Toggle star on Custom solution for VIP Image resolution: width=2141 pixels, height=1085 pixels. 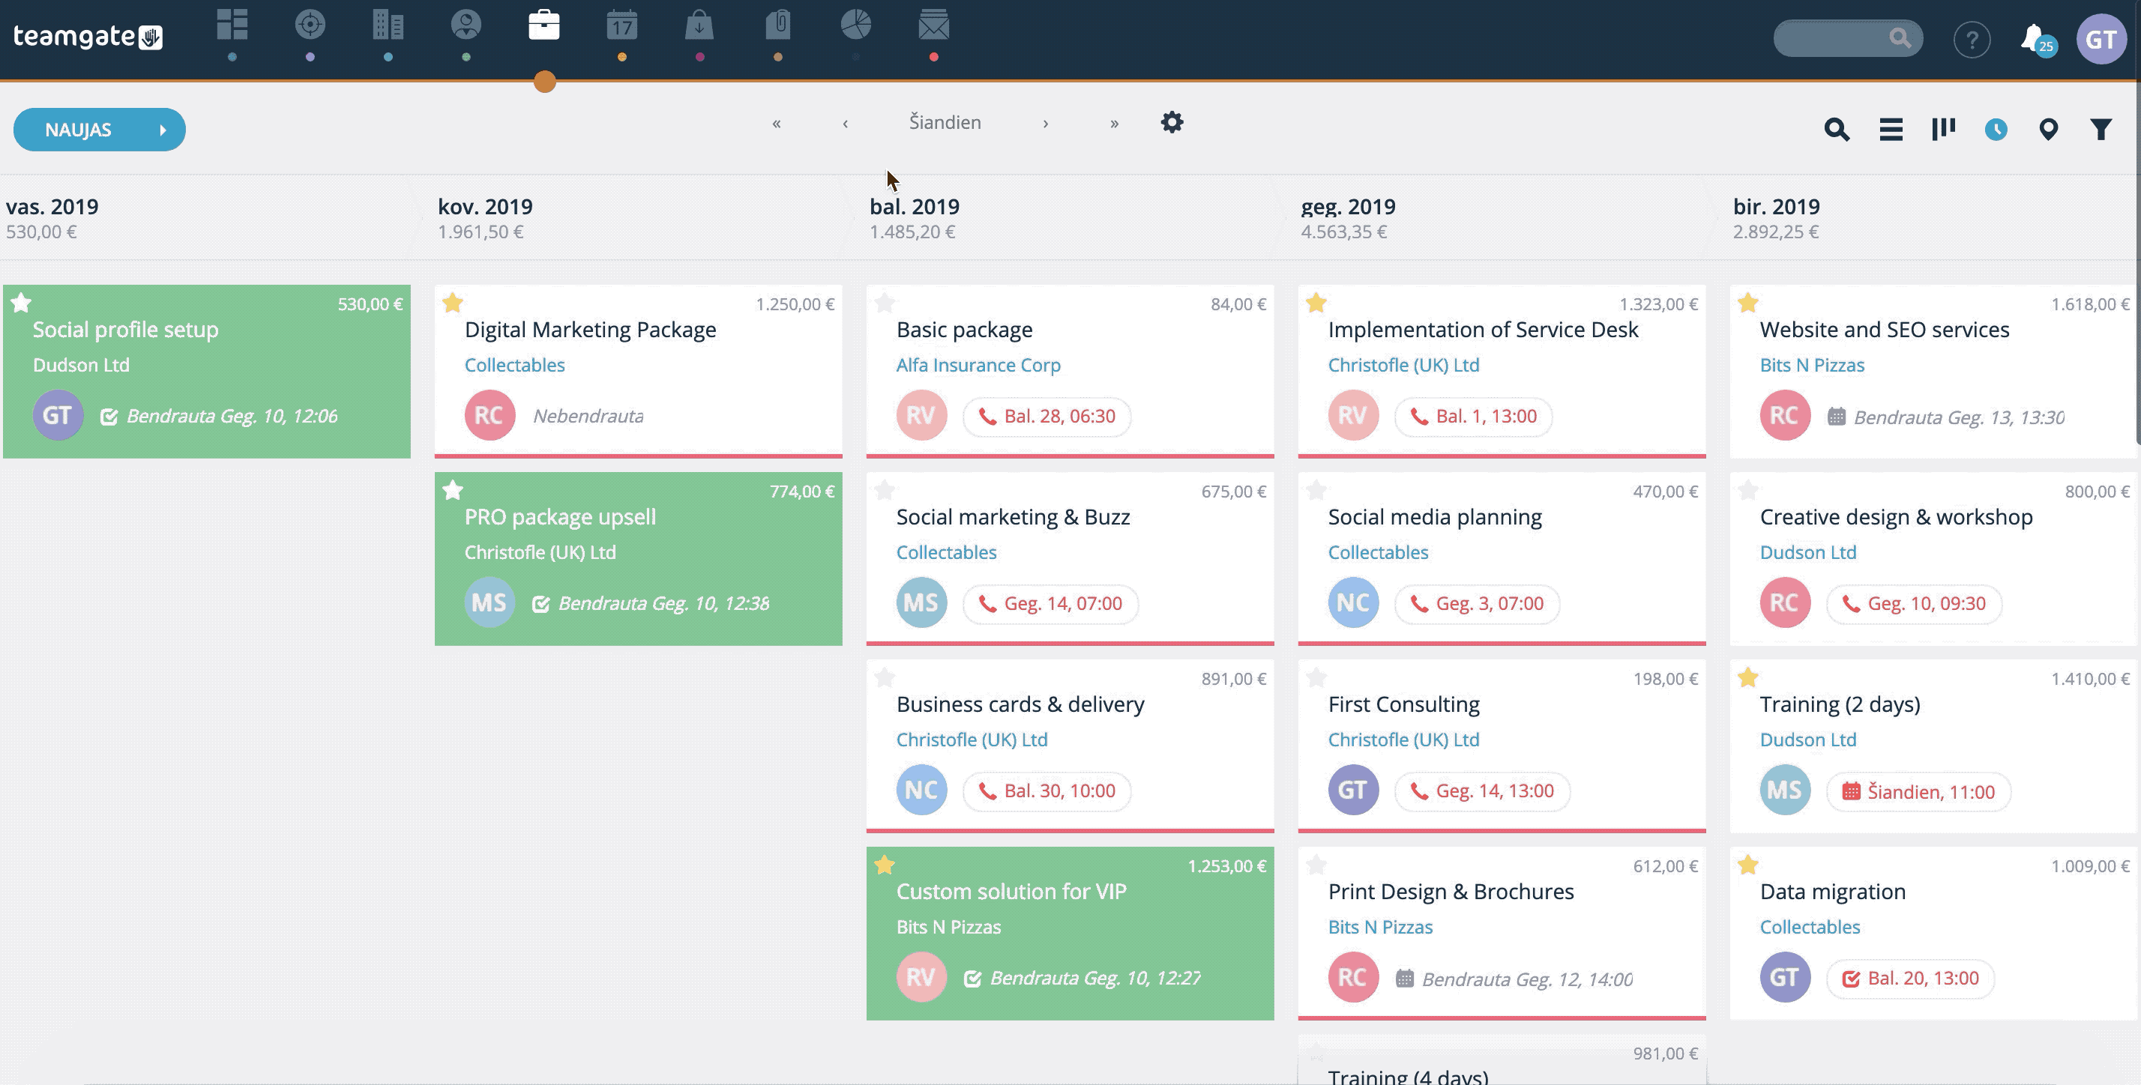pos(885,865)
